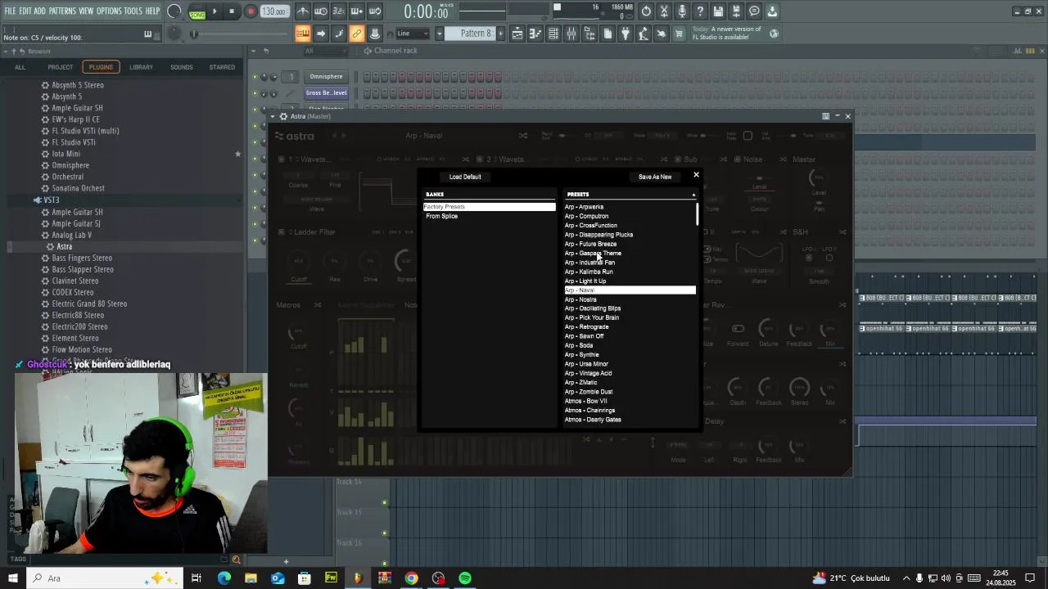1048x589 pixels.
Task: Open File Explorer from the taskbar
Action: click(251, 578)
